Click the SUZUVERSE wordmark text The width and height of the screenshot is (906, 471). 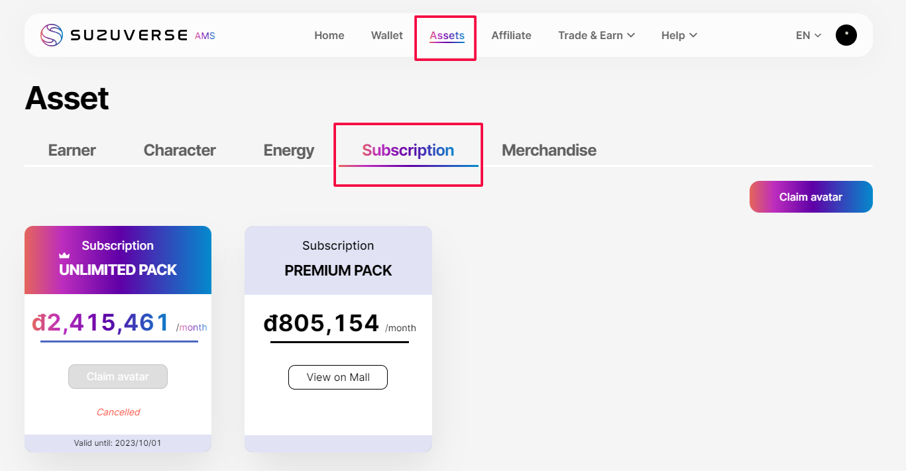[129, 35]
